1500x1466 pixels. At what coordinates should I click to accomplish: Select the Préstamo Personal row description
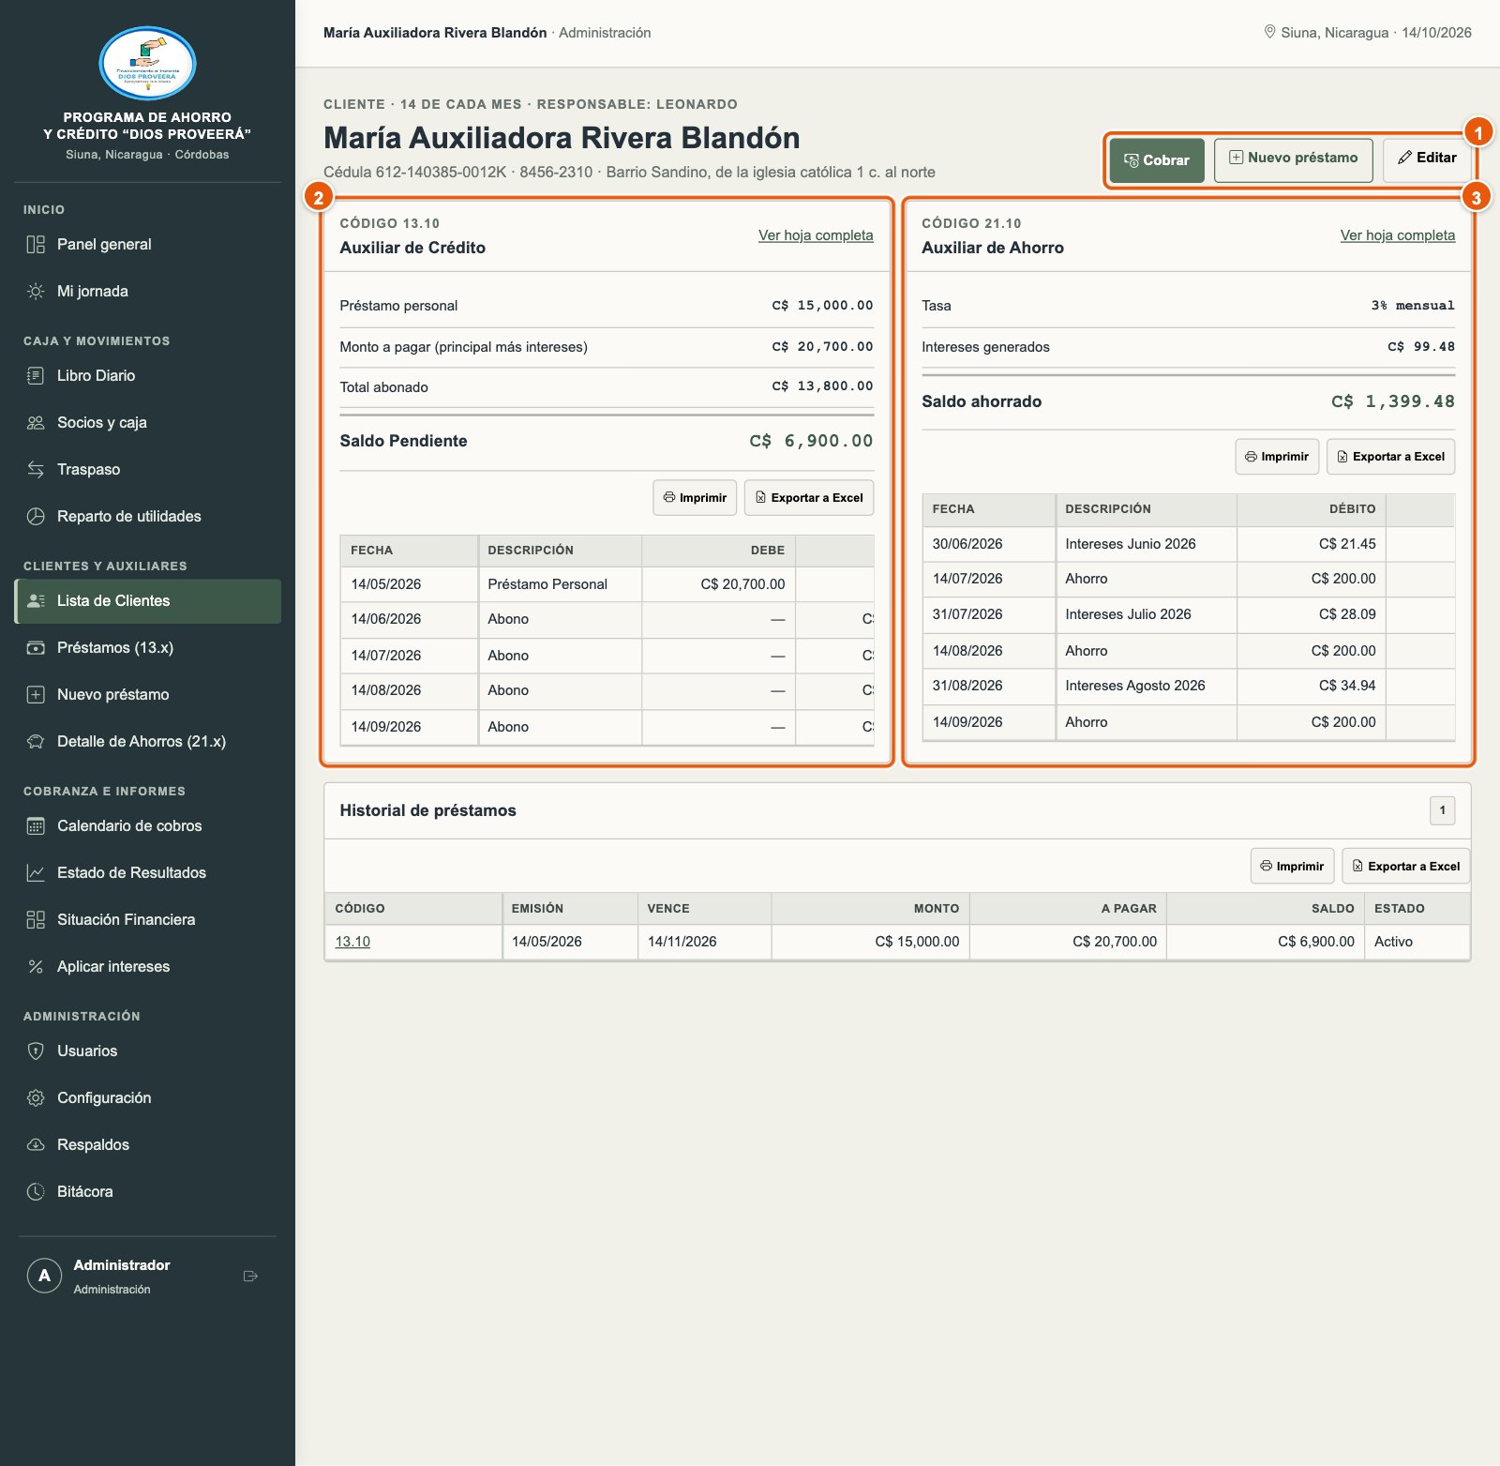547,584
